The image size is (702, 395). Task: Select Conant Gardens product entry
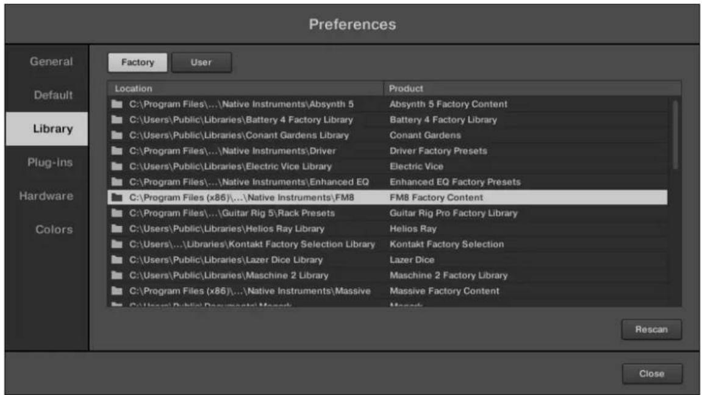425,135
